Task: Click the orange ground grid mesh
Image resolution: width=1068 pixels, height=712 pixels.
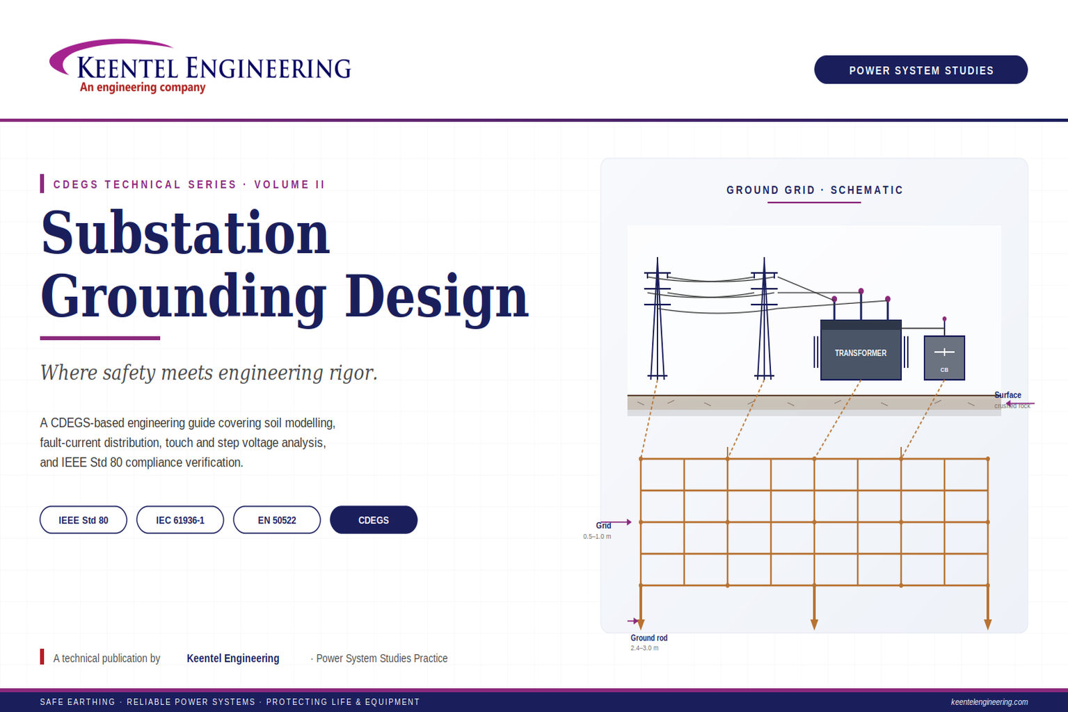Action: click(814, 521)
